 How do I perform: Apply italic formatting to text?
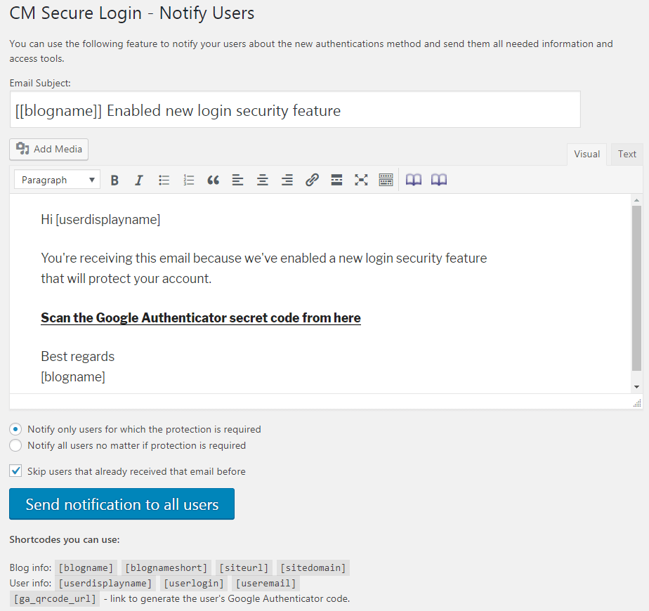coord(139,180)
